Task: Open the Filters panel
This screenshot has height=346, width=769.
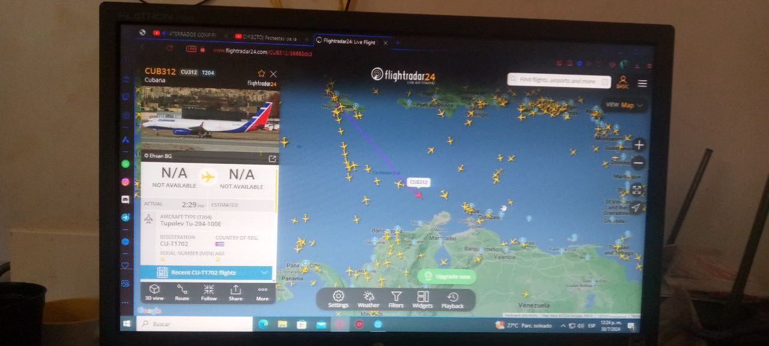Action: [x=396, y=299]
